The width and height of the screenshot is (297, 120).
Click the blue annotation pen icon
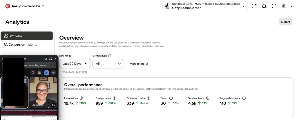pos(46,73)
